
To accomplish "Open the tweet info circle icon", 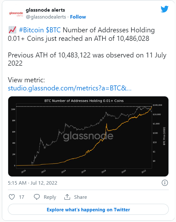I will coord(165,183).
